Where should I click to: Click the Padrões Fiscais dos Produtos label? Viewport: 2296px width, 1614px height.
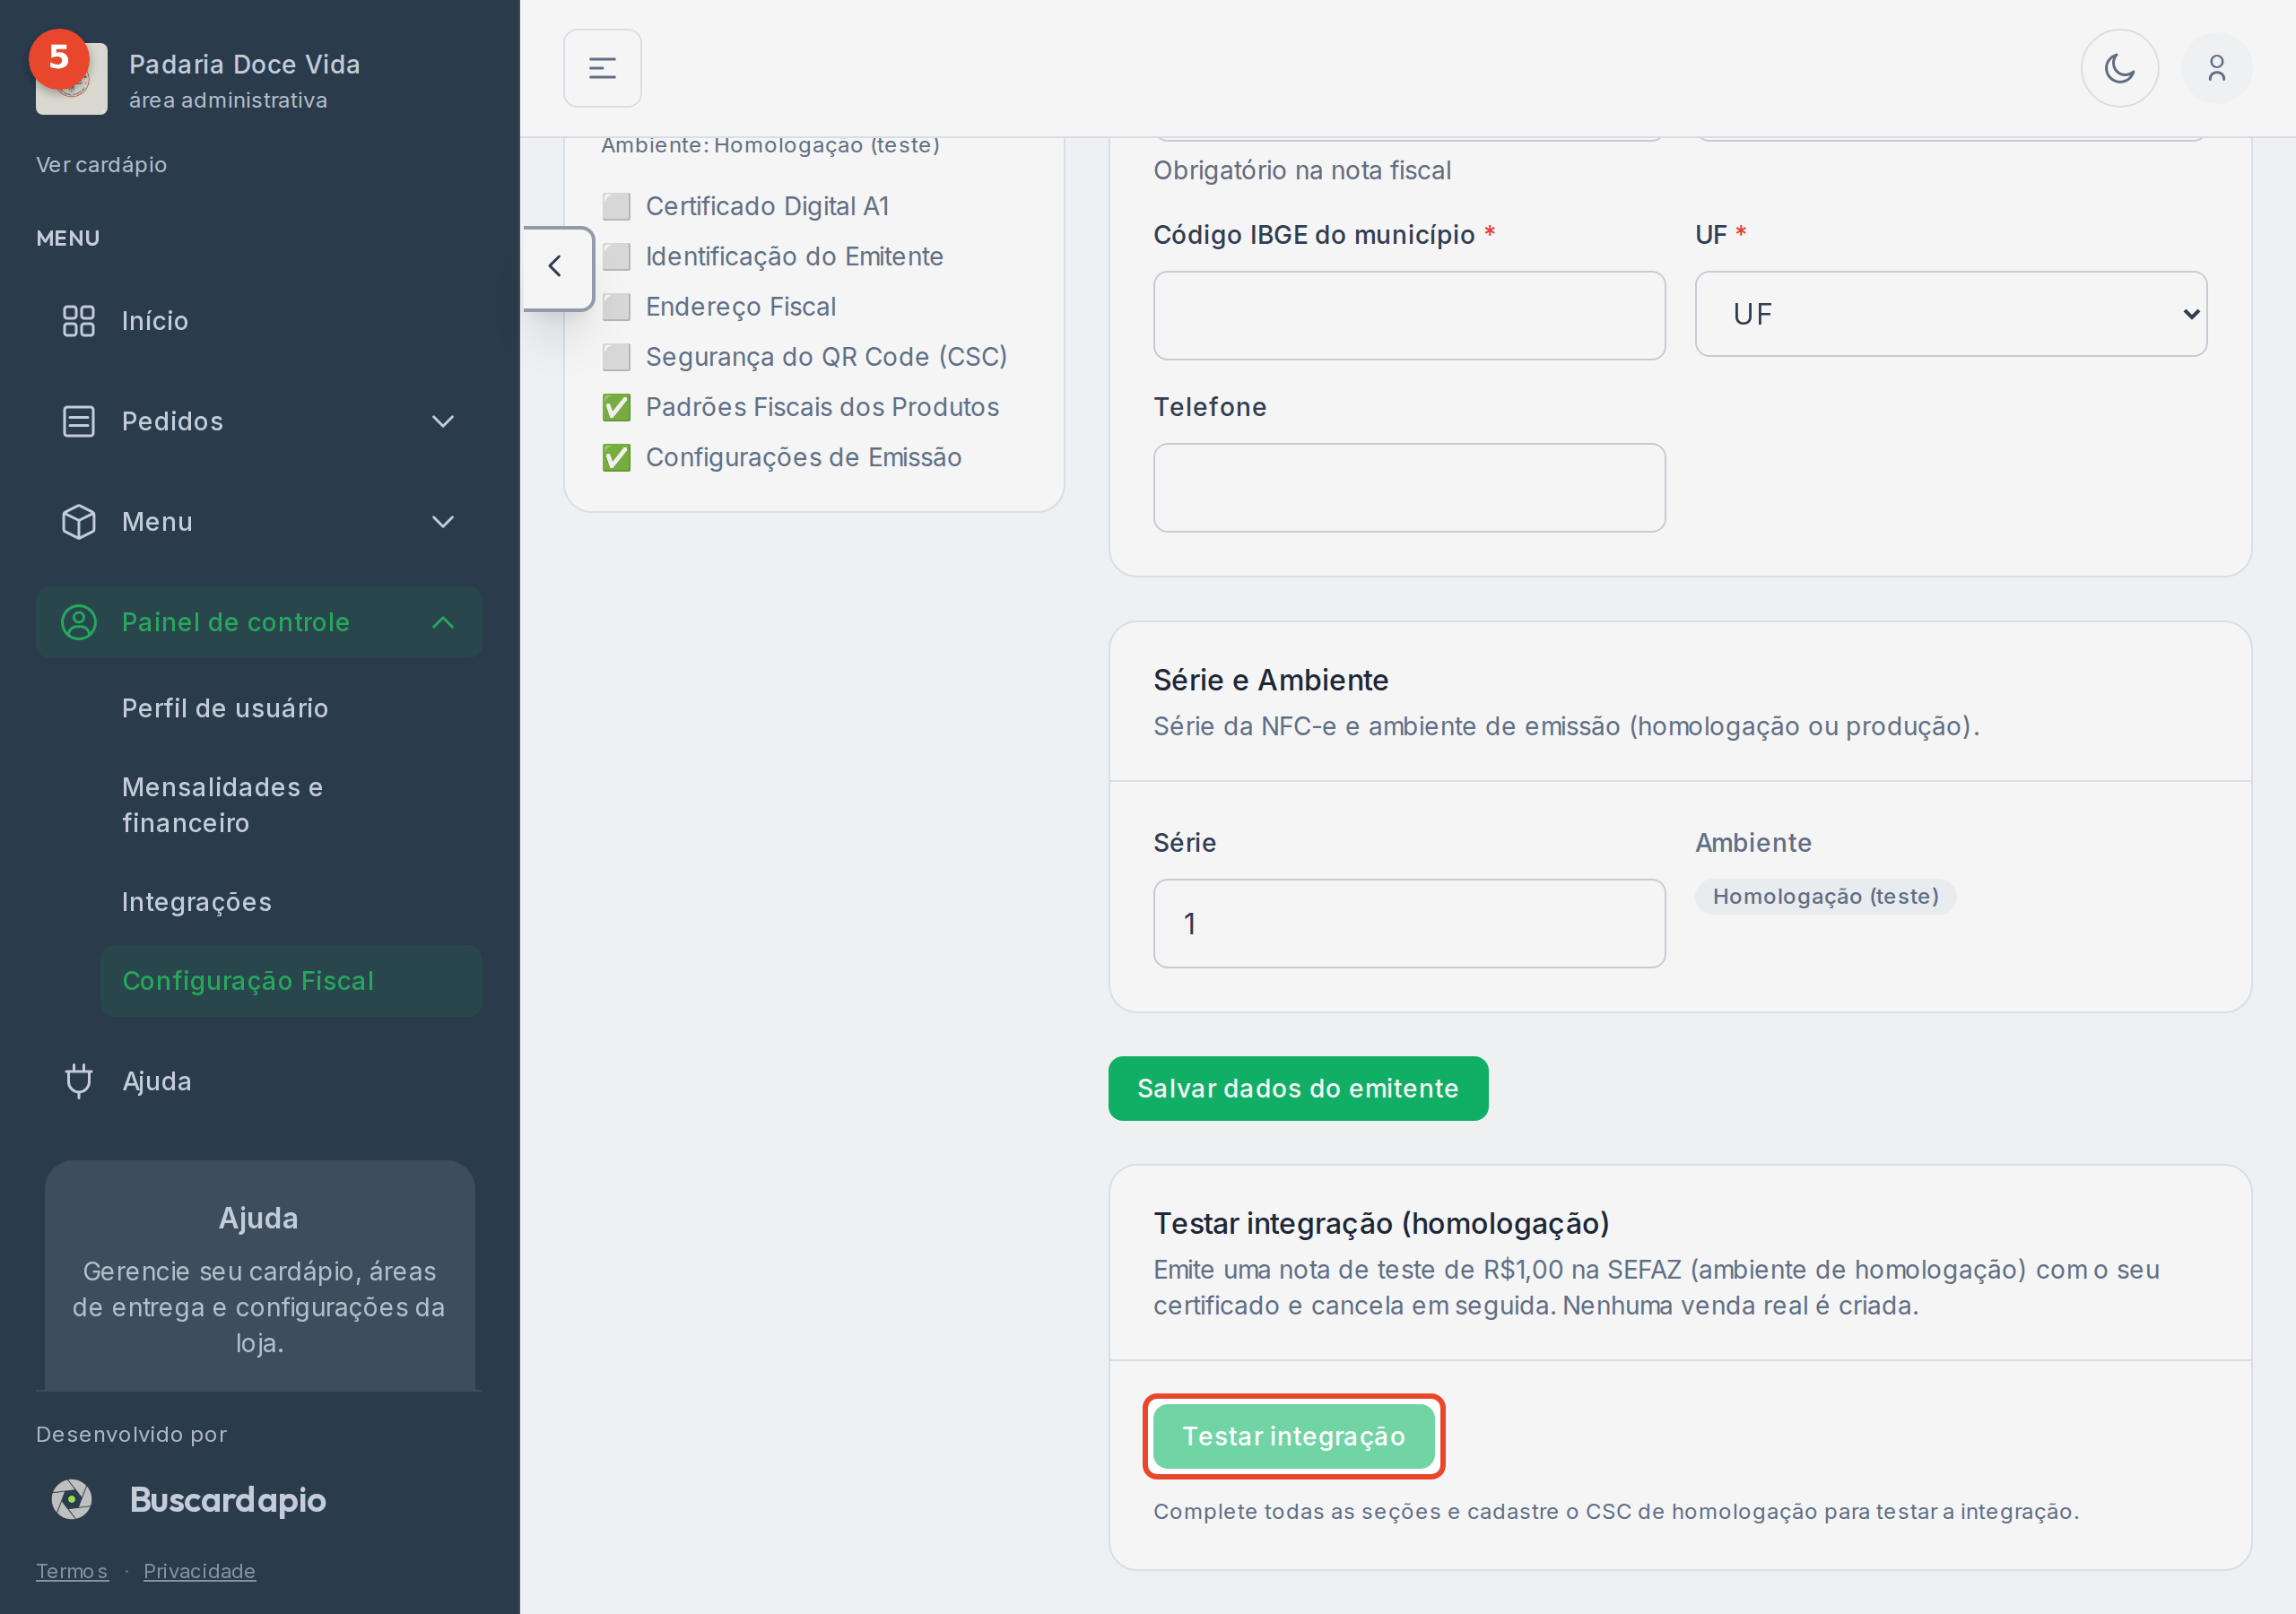tap(822, 407)
